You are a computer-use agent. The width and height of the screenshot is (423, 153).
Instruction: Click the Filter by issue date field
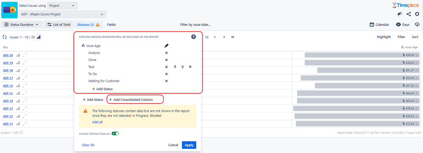click(x=195, y=25)
